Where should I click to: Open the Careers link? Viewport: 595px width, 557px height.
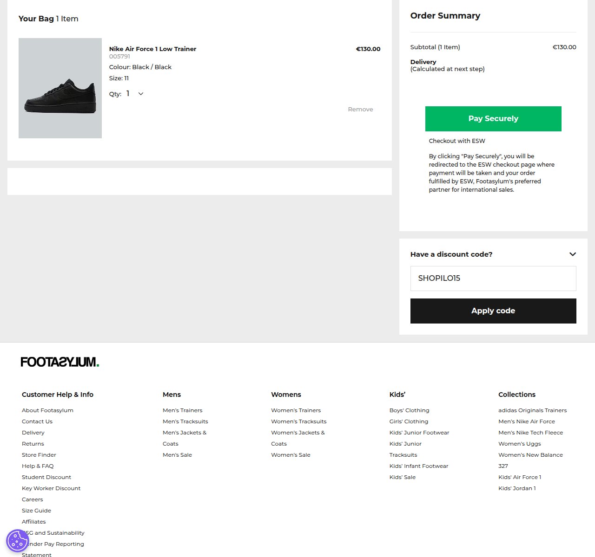[x=32, y=499]
